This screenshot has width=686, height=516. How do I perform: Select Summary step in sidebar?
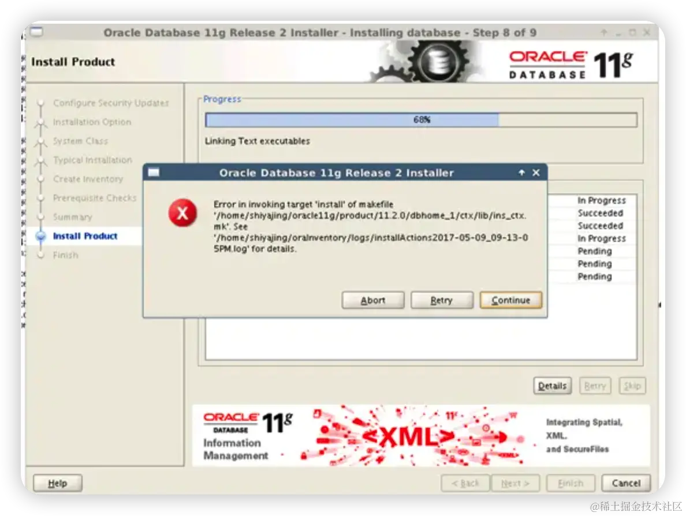tap(72, 217)
